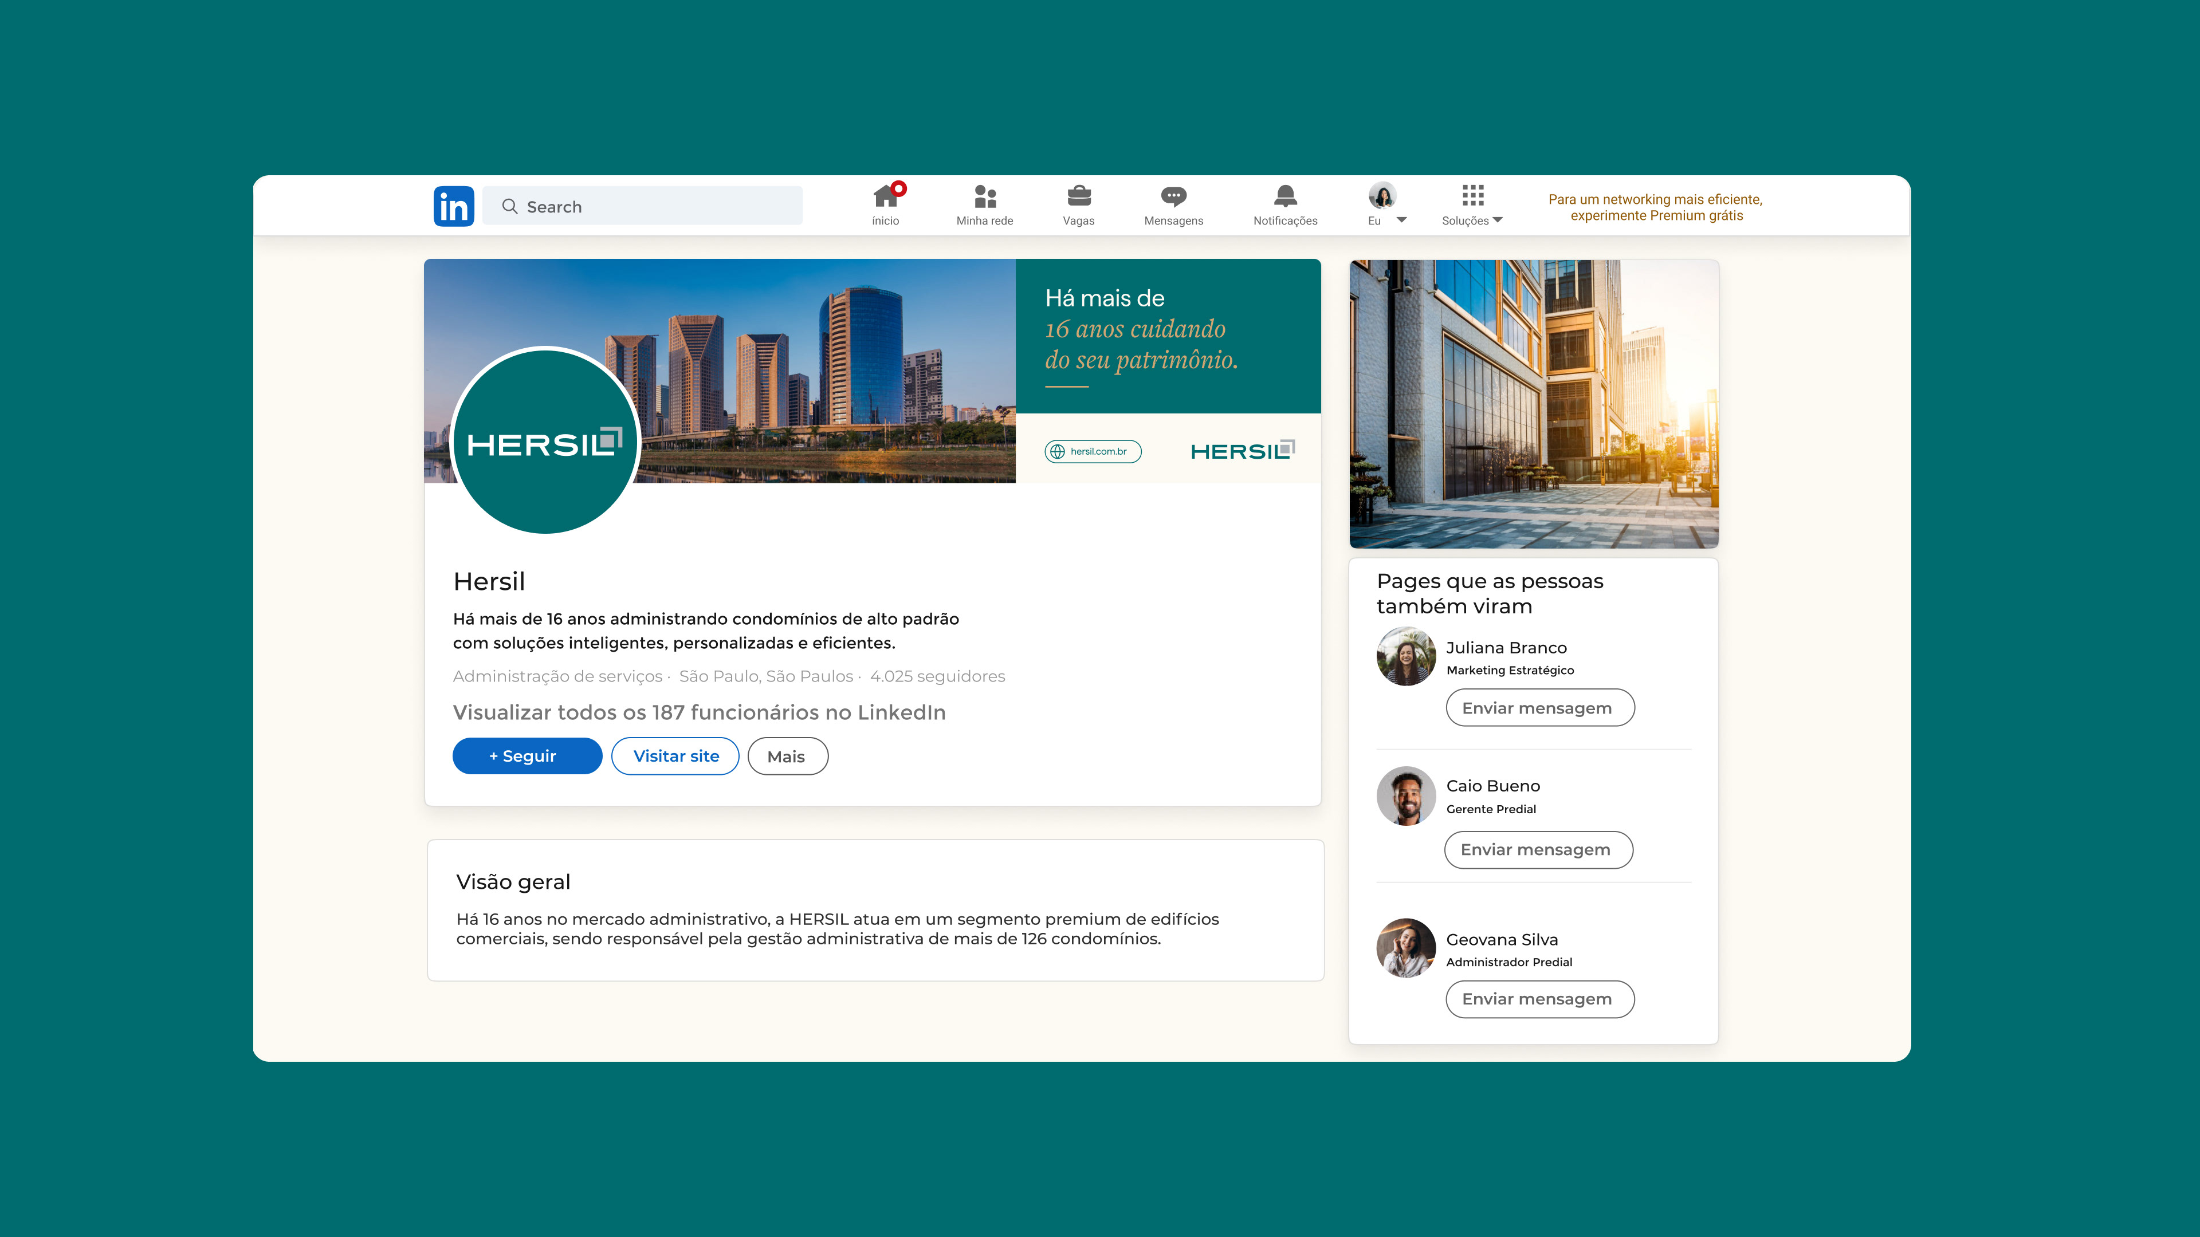Click the Gerente Predial subtitle

(1490, 809)
